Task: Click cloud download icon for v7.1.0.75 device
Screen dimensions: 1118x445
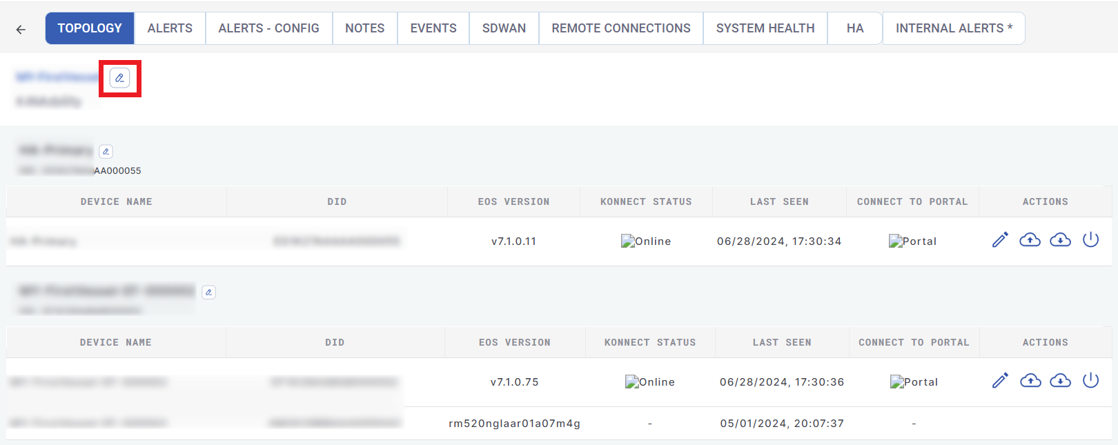Action: pos(1060,381)
